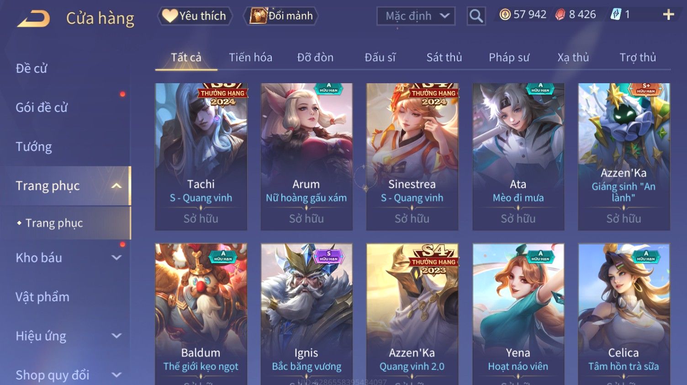The width and height of the screenshot is (687, 385).
Task: Select the Tachi S - Quang vinh skin
Action: point(201,157)
